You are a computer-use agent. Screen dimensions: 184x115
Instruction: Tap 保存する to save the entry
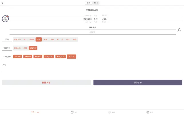138,82
